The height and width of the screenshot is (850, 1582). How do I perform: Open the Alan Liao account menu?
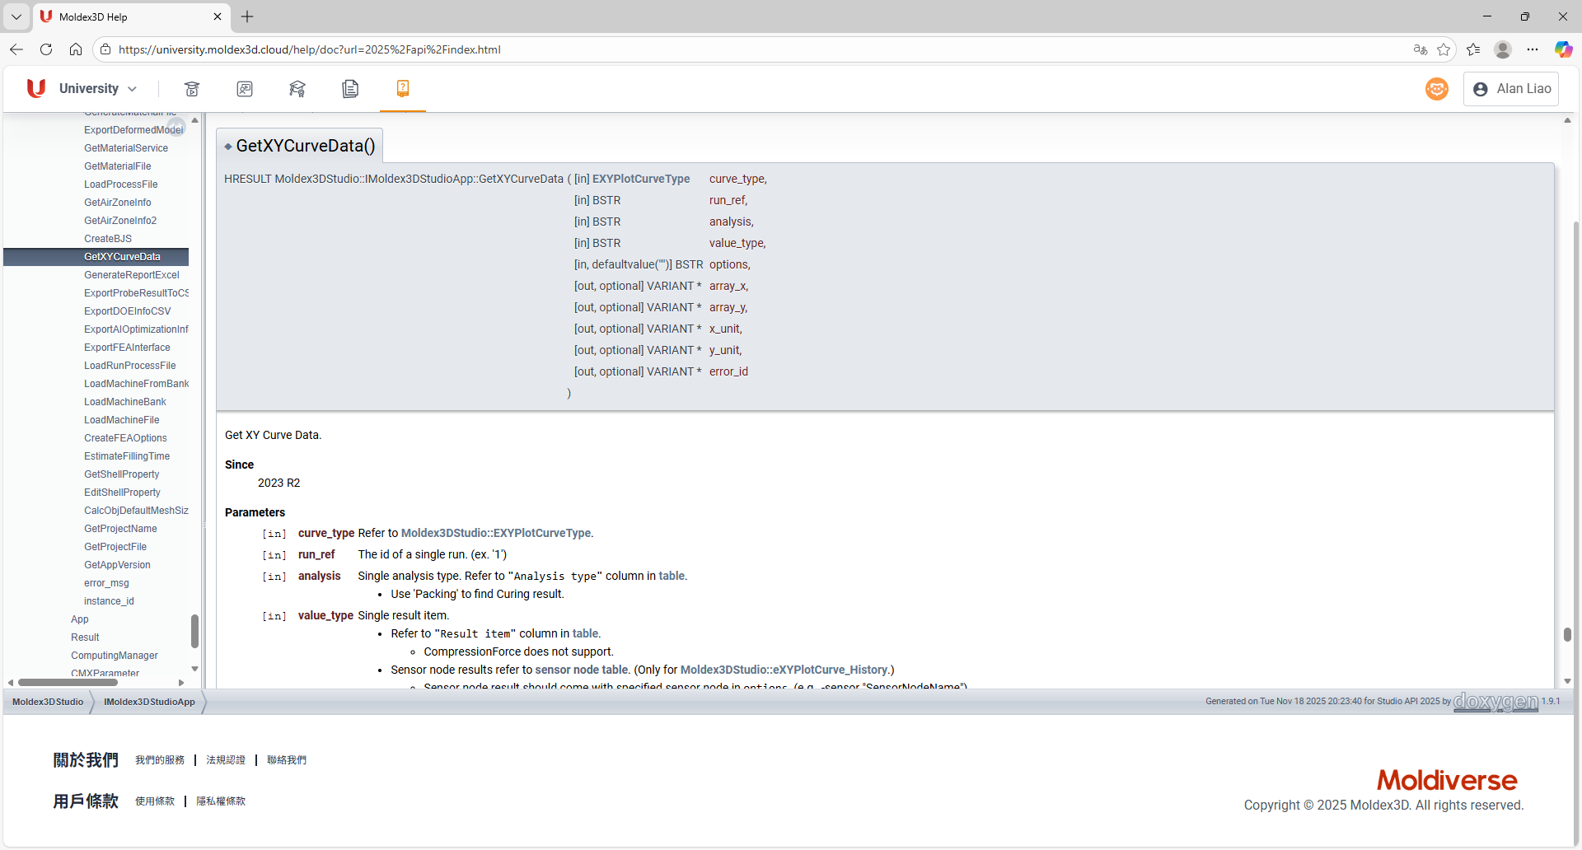coord(1511,89)
